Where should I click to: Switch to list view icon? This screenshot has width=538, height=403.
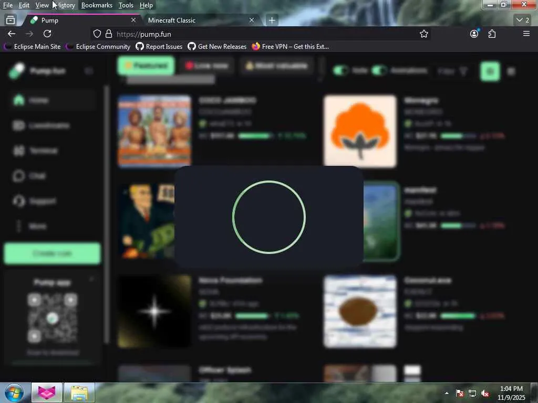[511, 71]
